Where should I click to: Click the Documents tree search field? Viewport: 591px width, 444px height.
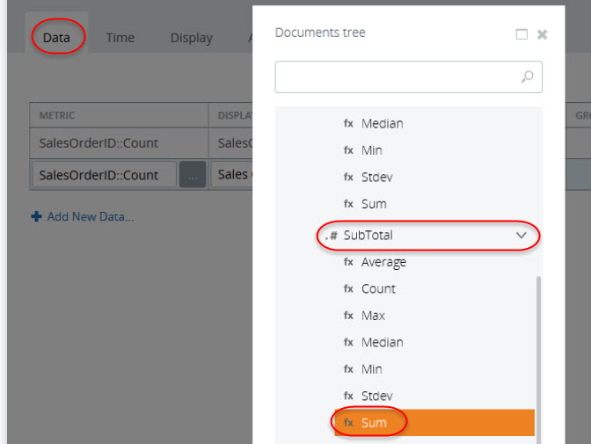[x=398, y=77]
